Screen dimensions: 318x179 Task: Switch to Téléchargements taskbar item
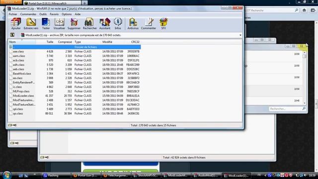coord(116,176)
